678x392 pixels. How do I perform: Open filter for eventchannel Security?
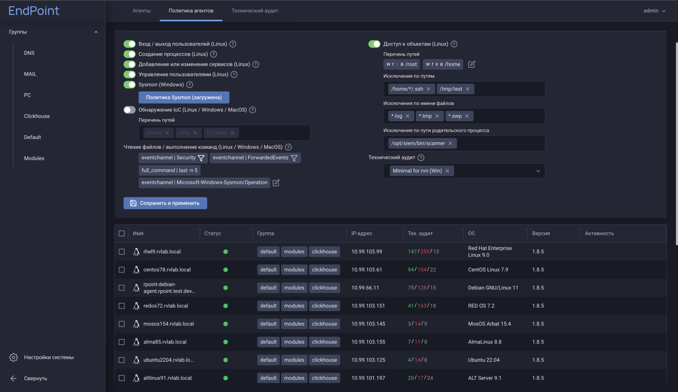coord(201,158)
